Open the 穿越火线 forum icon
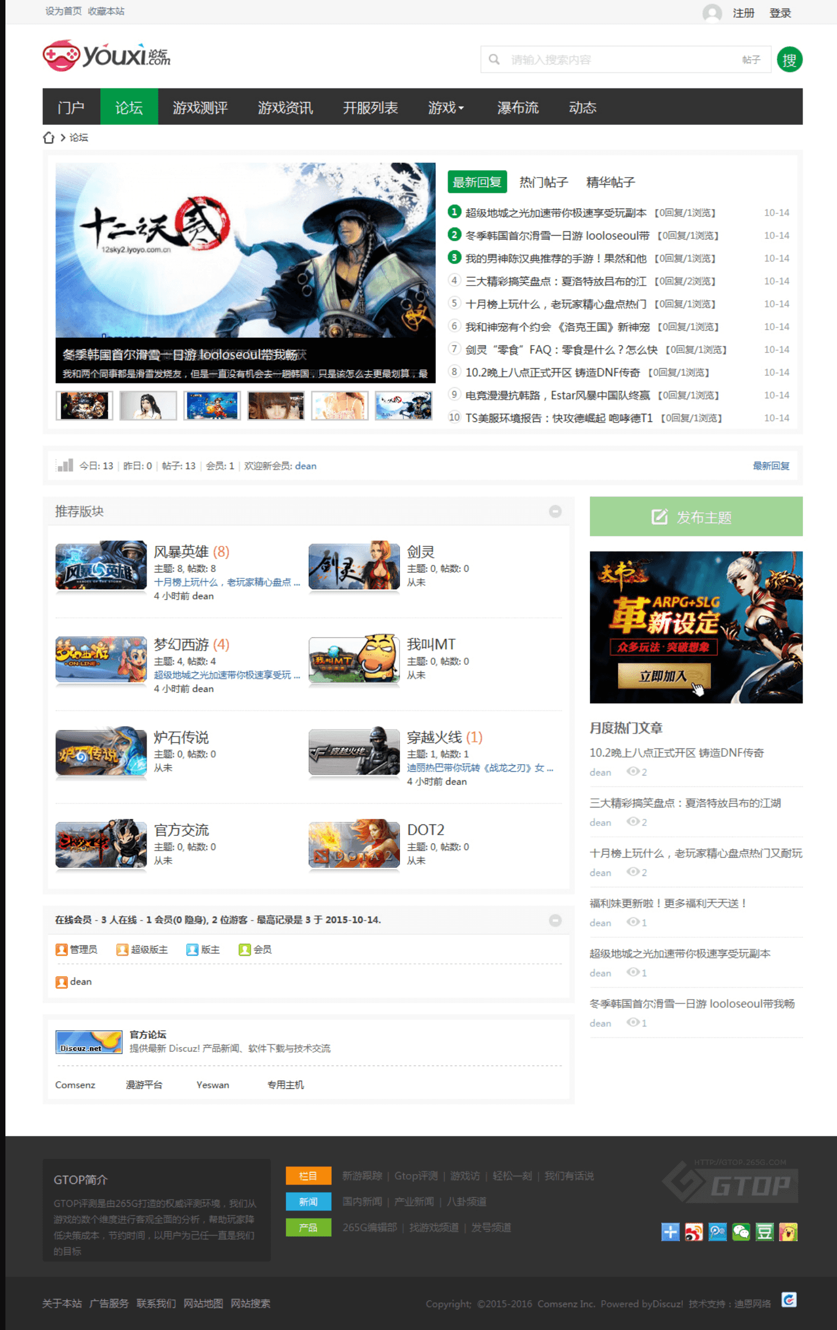Viewport: 837px width, 1330px height. click(x=354, y=751)
